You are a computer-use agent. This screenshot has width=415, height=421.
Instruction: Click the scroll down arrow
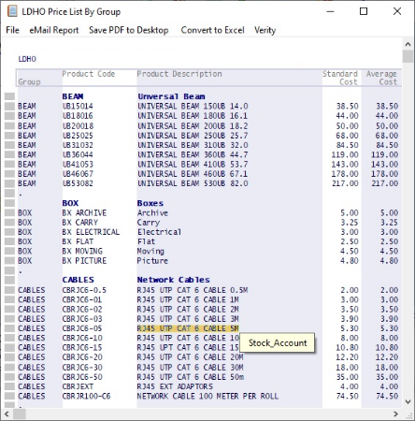(x=408, y=401)
